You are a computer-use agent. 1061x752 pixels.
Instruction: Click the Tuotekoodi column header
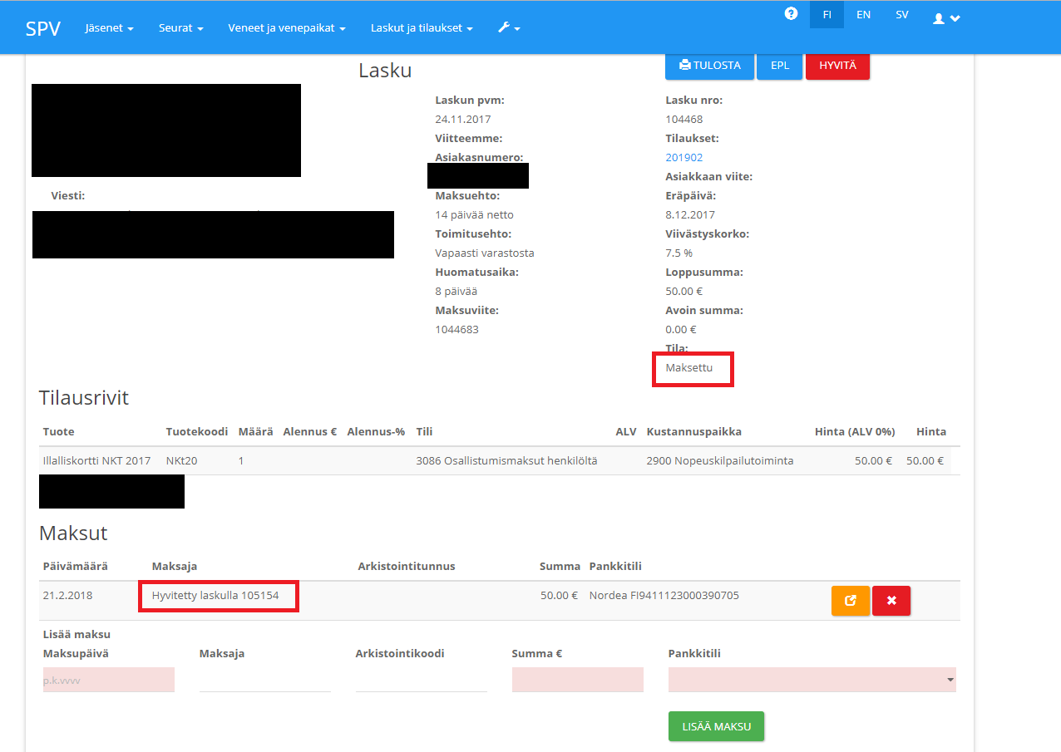pyautogui.click(x=197, y=431)
